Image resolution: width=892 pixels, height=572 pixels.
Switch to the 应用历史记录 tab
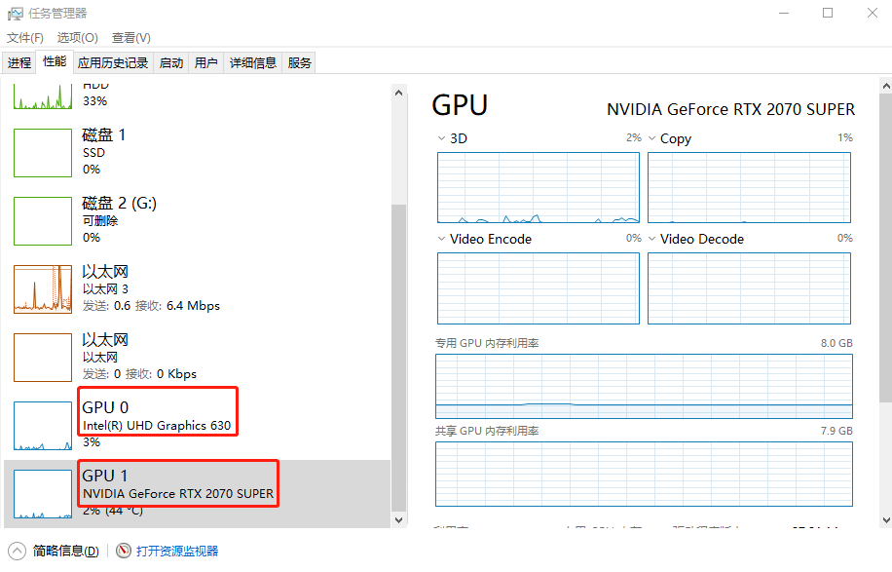tap(113, 62)
